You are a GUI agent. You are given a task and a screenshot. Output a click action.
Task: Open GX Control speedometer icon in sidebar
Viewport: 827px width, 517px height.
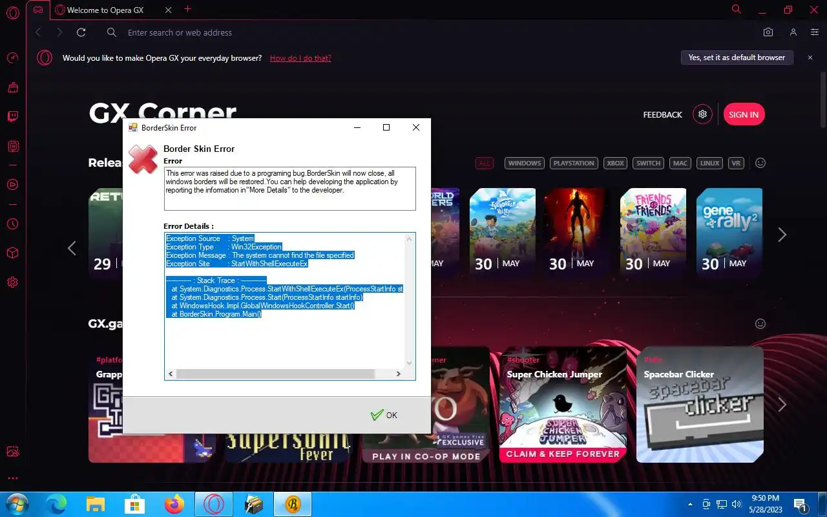[x=12, y=58]
